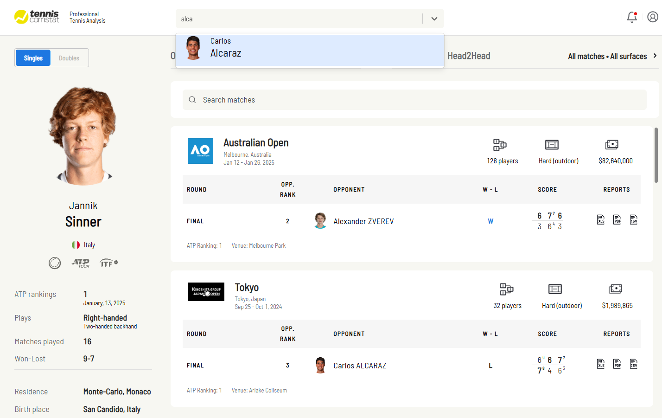This screenshot has height=418, width=662.
Task: Click the tennis ball icon under Italy
Action: point(55,263)
